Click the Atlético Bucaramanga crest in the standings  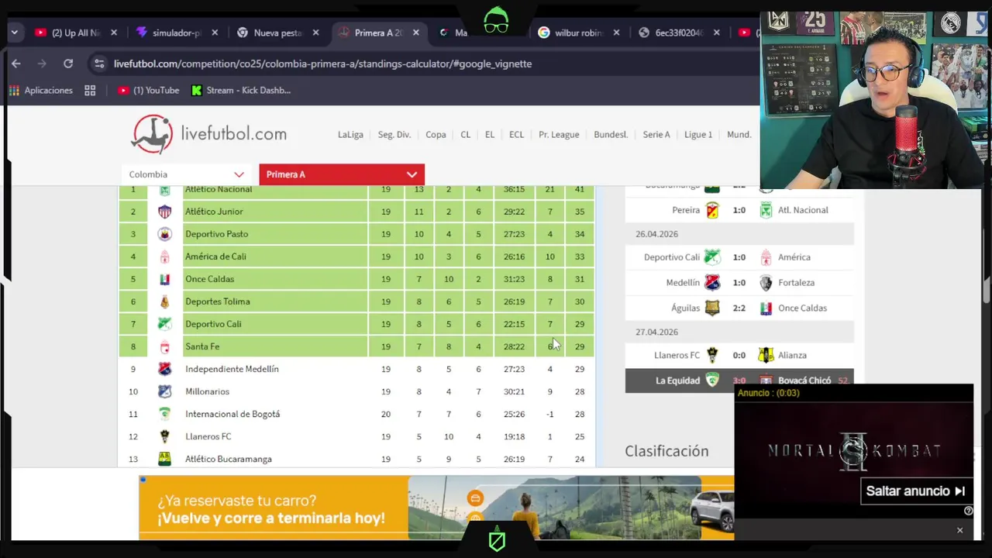tap(164, 459)
